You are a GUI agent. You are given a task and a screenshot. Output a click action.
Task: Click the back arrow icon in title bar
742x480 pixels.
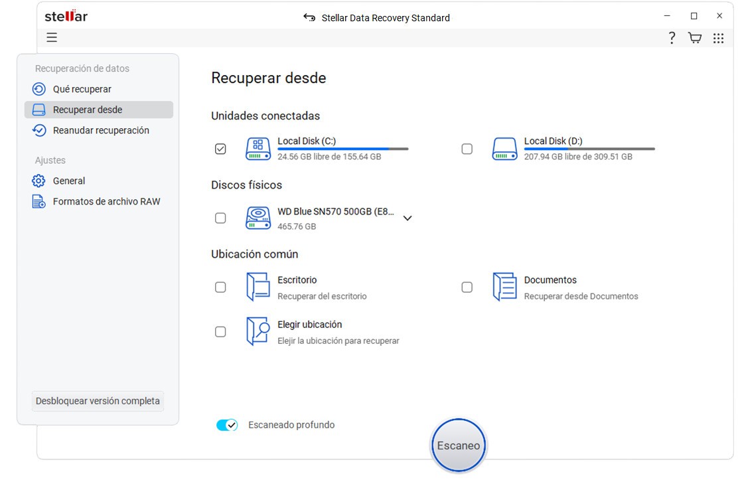click(309, 18)
